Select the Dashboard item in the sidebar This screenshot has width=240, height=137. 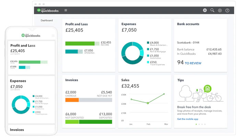point(47,20)
